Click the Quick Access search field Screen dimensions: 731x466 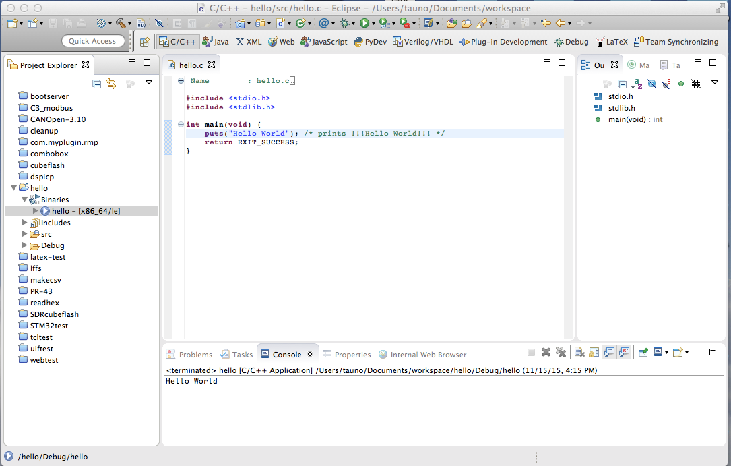point(93,41)
